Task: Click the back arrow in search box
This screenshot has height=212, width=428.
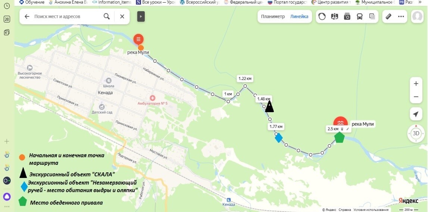Action: [x=27, y=16]
